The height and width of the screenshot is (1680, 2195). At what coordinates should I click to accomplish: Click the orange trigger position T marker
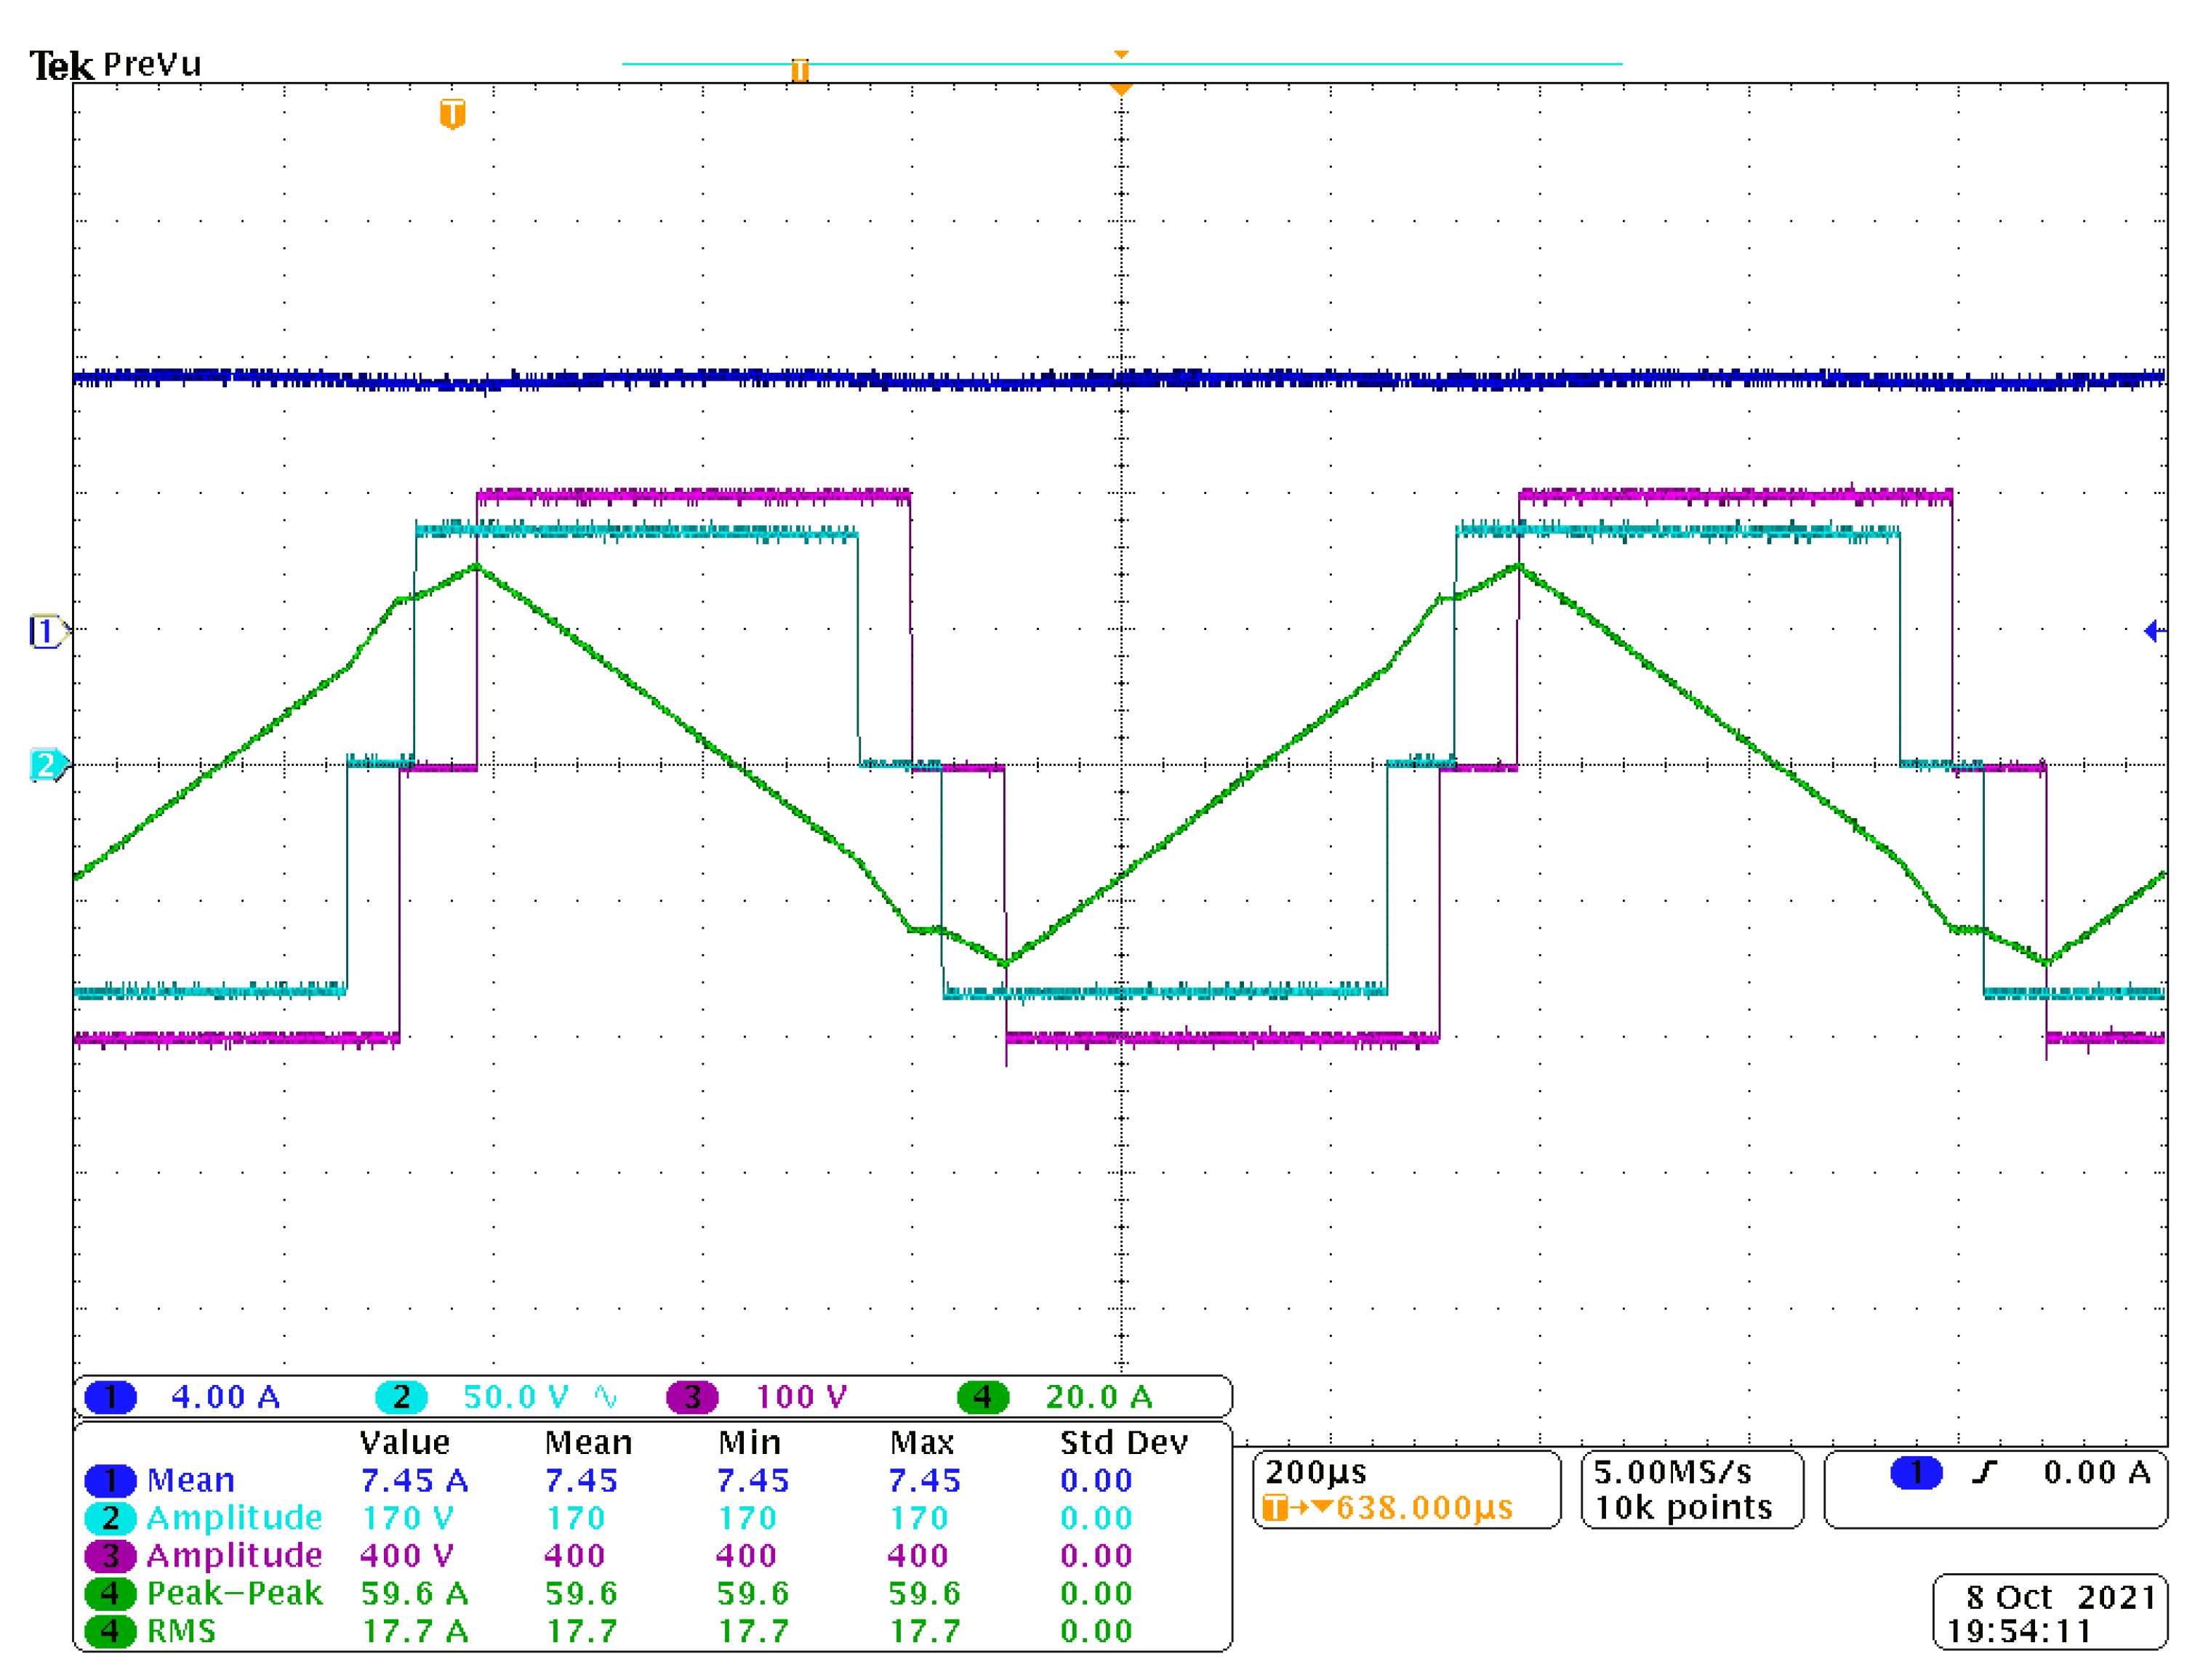[x=452, y=113]
